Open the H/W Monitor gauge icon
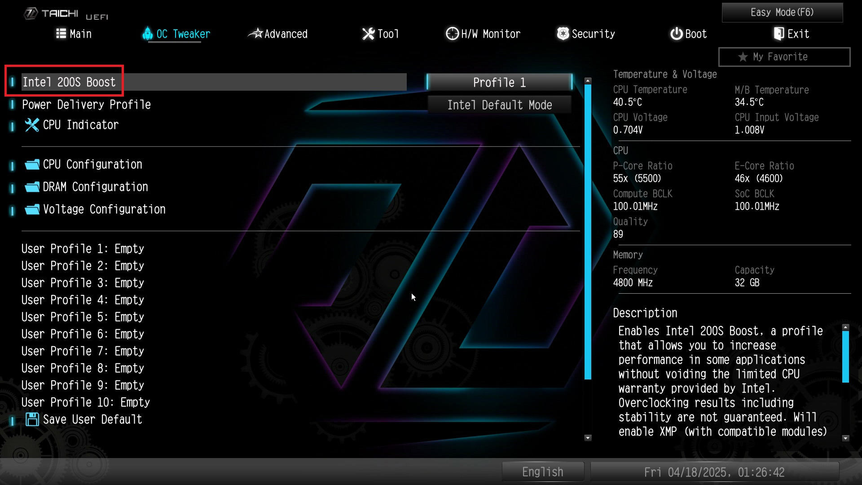 [452, 34]
